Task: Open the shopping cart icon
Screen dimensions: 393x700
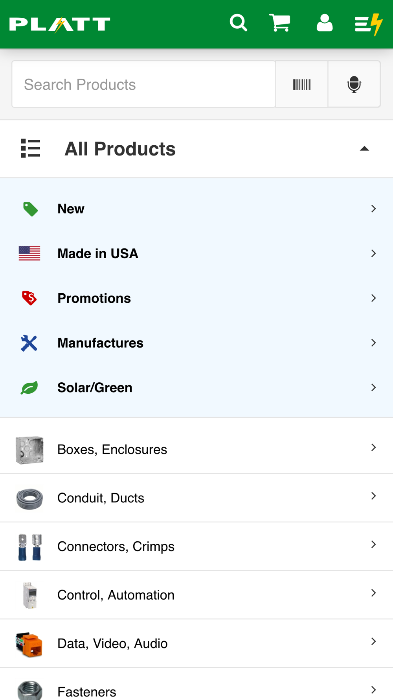Action: click(280, 23)
